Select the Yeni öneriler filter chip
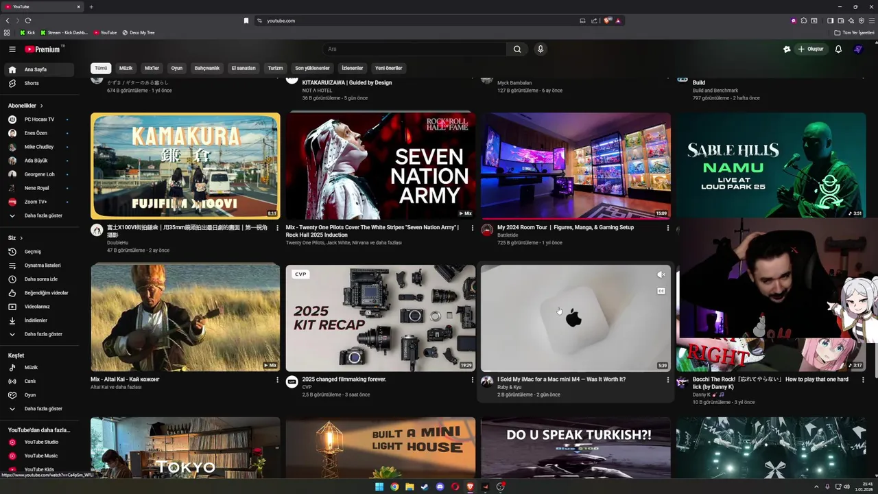Viewport: 878px width, 494px height. 388,68
